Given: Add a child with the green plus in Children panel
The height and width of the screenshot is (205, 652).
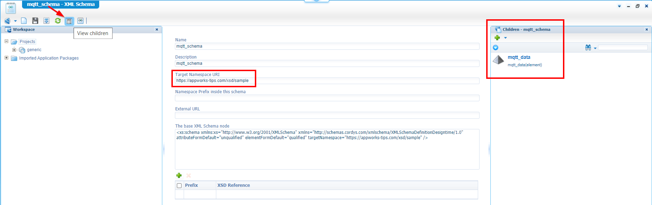Looking at the screenshot, I should point(497,37).
